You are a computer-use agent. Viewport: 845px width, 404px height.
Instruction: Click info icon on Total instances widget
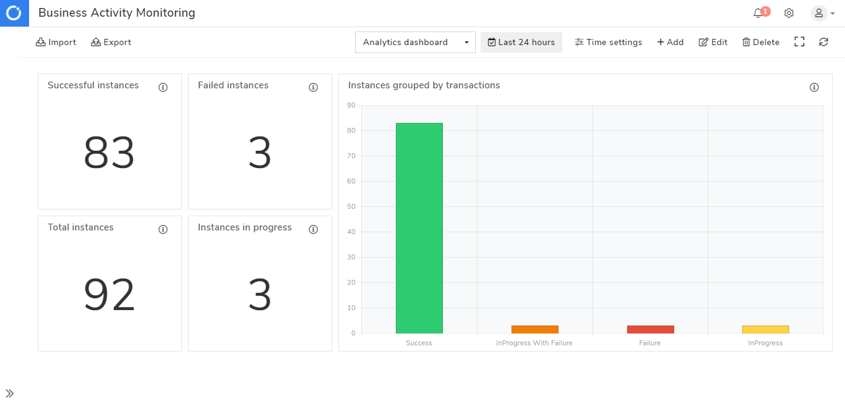click(163, 229)
